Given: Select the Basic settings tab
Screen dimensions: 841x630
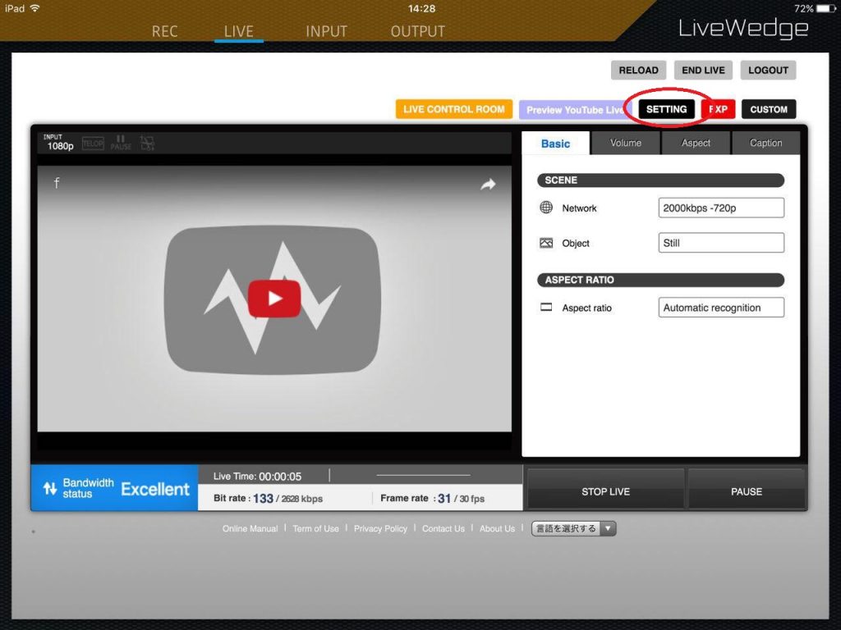Looking at the screenshot, I should (x=555, y=143).
